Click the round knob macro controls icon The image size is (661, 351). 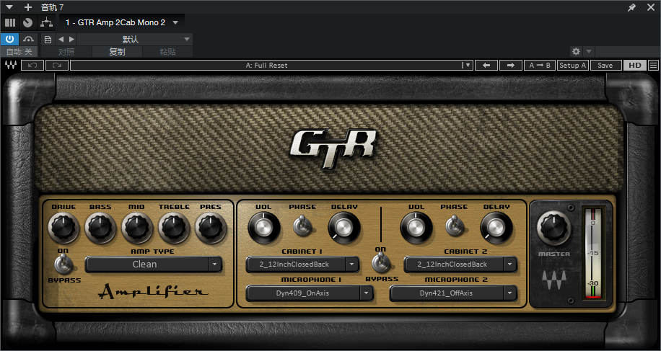[x=28, y=23]
